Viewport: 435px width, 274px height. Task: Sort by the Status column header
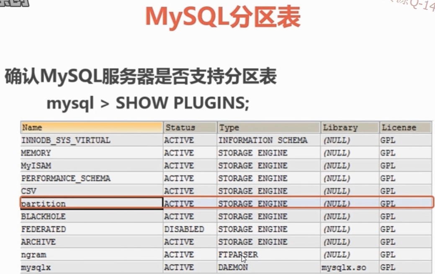(190, 127)
